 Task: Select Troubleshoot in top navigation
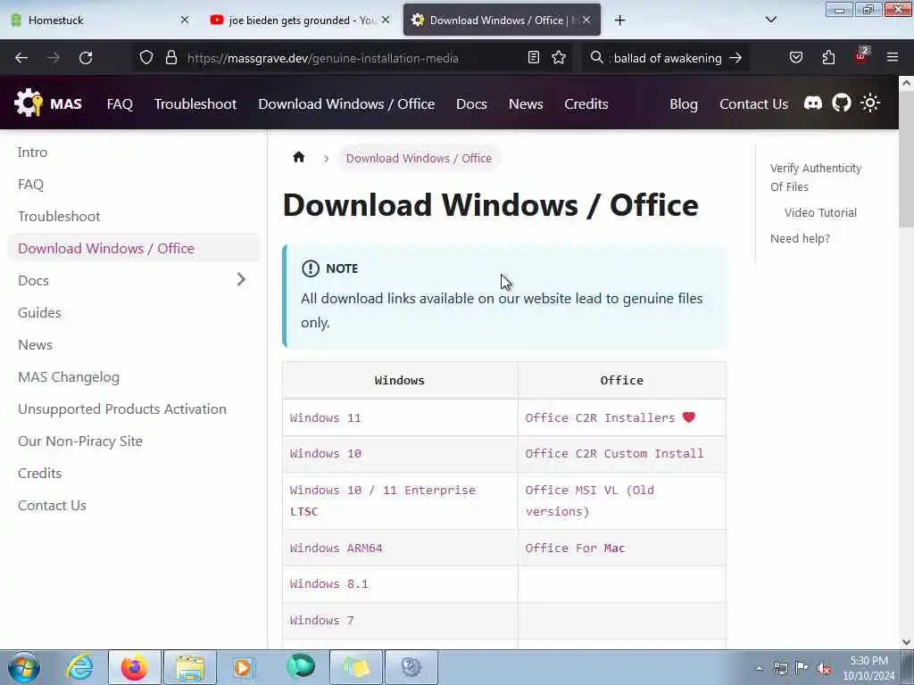(x=195, y=103)
